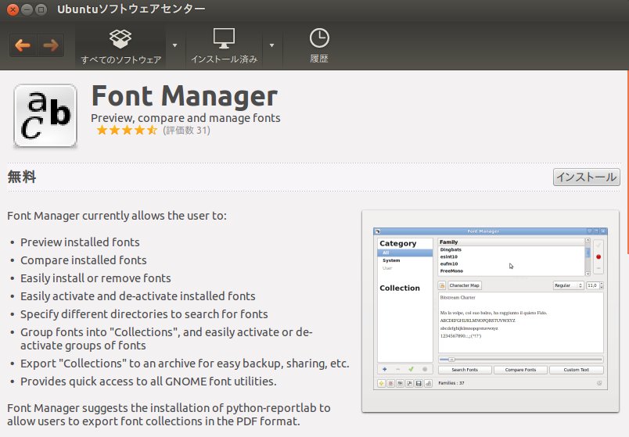Click the 'Export "Collections" to an archive' bullet
Image resolution: width=629 pixels, height=437 pixels.
pyautogui.click(x=185, y=364)
